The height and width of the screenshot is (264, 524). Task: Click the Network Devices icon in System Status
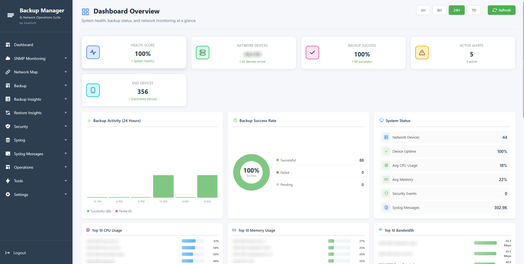click(x=386, y=137)
